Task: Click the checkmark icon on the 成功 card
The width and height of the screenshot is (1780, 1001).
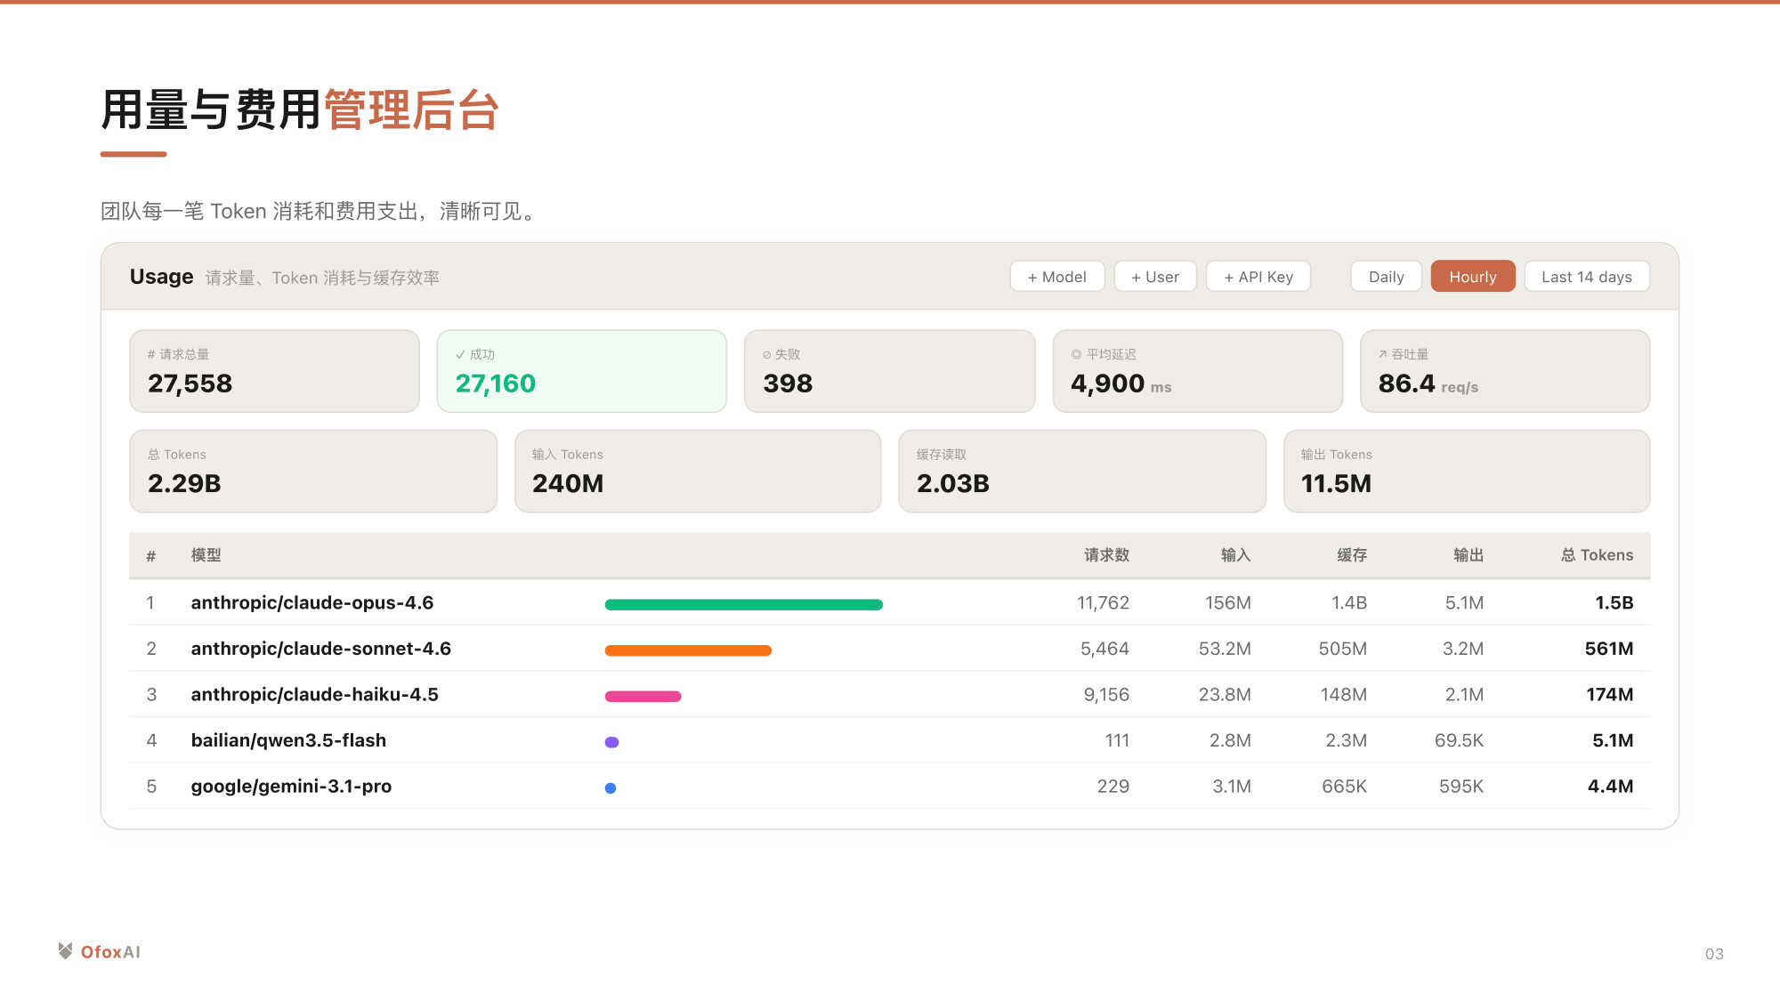Action: pyautogui.click(x=460, y=354)
